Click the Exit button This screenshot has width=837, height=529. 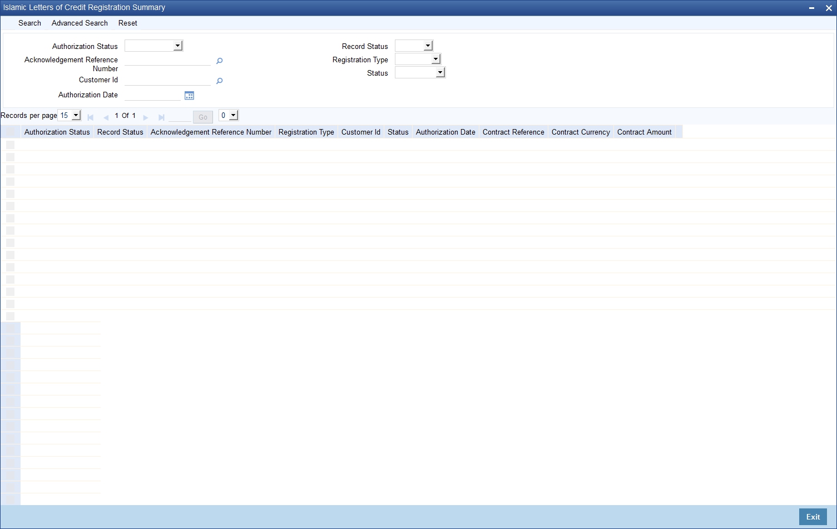813,517
